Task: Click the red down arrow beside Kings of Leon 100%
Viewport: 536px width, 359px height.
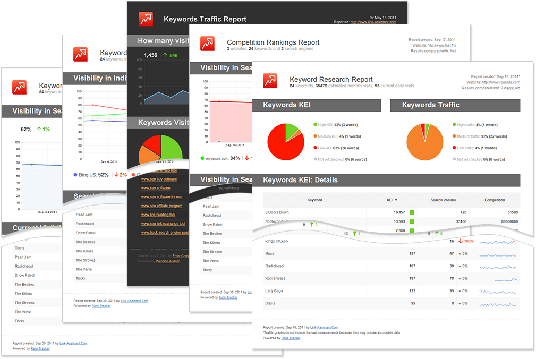Action: 461,241
